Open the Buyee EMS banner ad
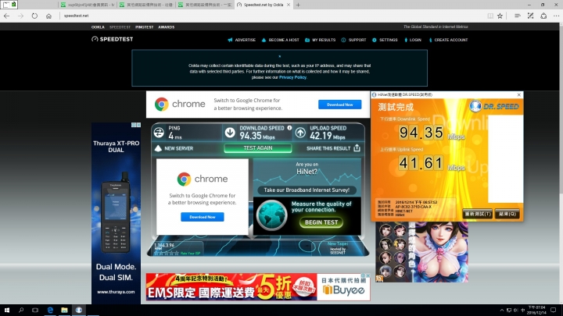Screen dimensions: 563x316 point(258,286)
